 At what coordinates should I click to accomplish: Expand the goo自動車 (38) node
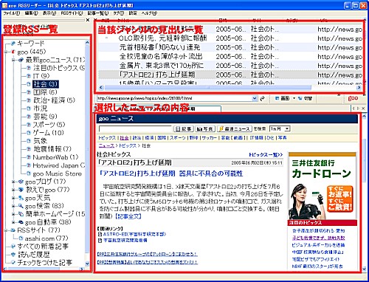(14, 222)
